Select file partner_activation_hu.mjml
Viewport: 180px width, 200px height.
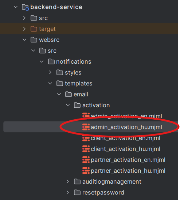click(128, 171)
